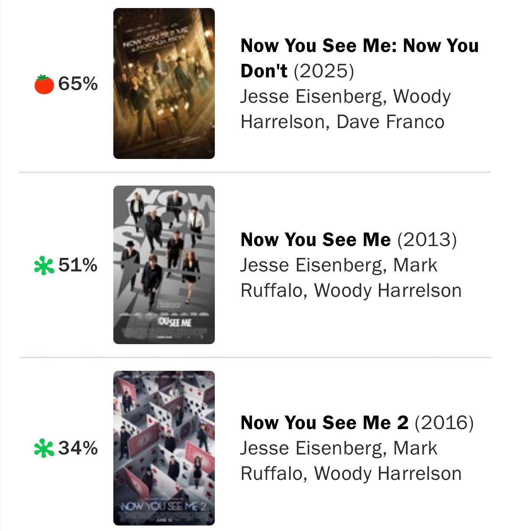Open the Now You See Me: Now You Don't poster
Screen dimensions: 510x531
coord(164,84)
